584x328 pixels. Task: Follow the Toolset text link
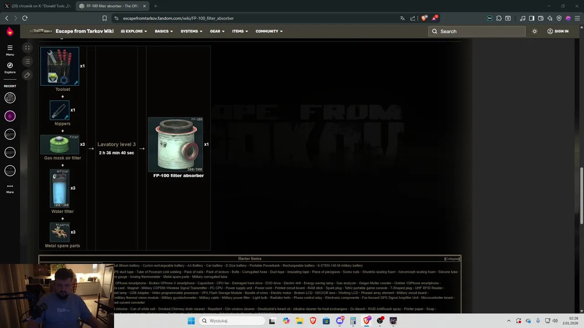[x=63, y=89]
